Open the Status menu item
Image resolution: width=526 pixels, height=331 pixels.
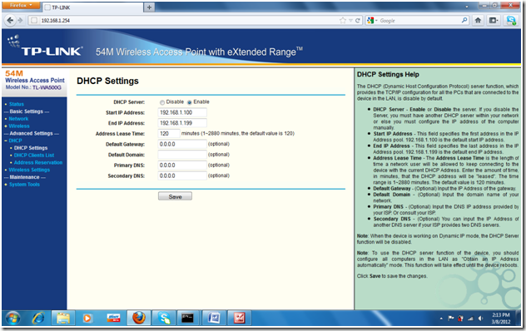click(17, 104)
